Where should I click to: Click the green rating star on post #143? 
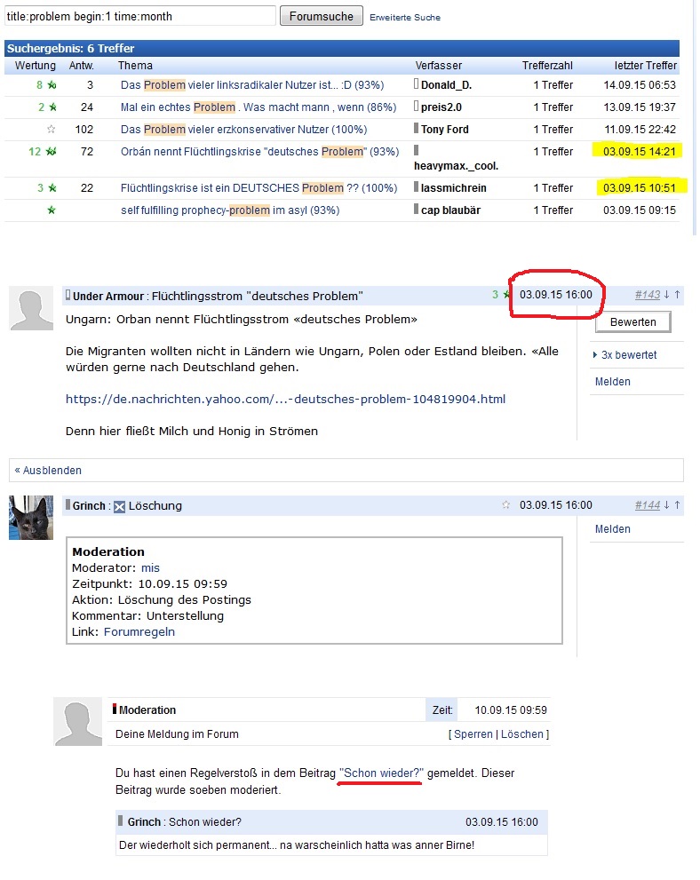click(x=507, y=295)
